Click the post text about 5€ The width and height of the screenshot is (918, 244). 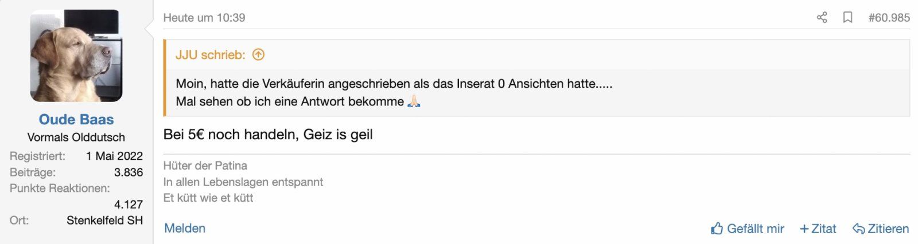pos(268,135)
